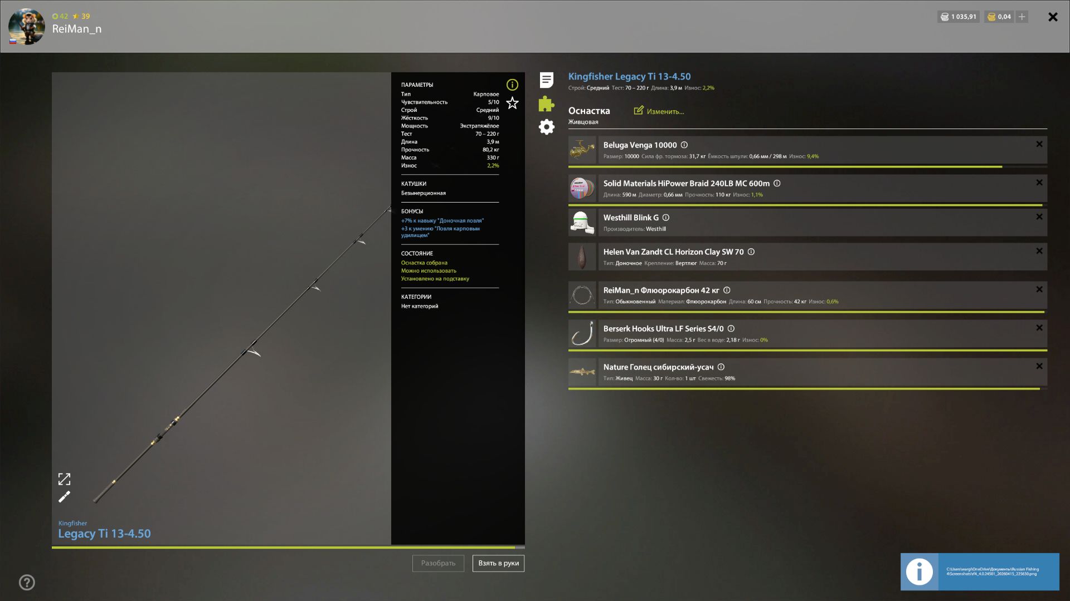Toggle the favorite star for this rod

click(x=512, y=103)
